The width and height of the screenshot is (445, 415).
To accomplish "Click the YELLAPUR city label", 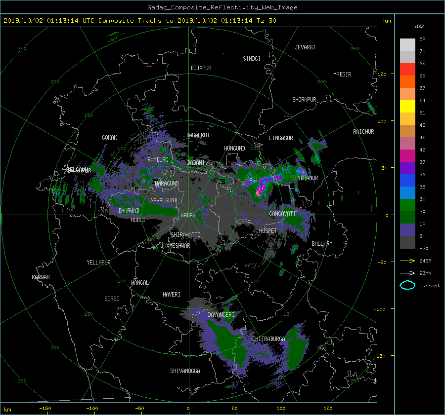I will (98, 263).
